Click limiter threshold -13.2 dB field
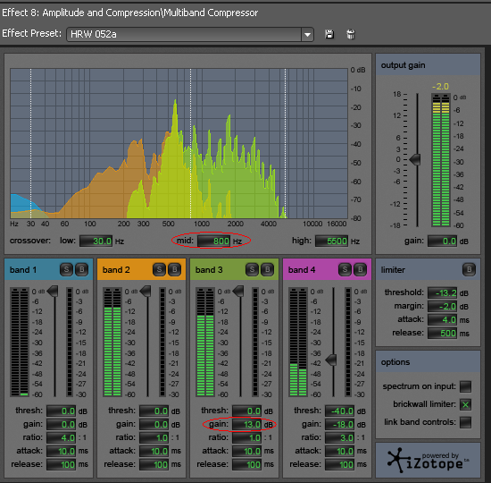This screenshot has width=491, height=483. click(x=442, y=292)
